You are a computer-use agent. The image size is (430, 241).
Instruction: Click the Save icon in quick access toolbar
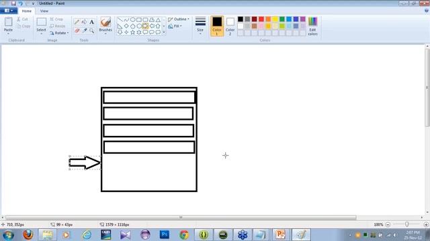pos(13,3)
